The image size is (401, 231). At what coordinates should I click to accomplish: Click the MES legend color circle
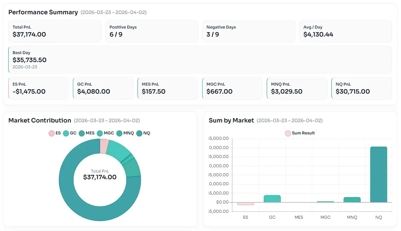click(82, 133)
